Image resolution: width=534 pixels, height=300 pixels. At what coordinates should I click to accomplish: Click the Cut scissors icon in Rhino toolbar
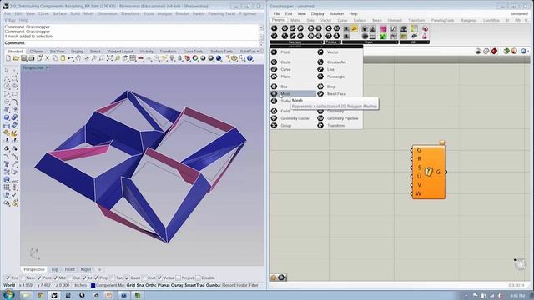[x=48, y=58]
